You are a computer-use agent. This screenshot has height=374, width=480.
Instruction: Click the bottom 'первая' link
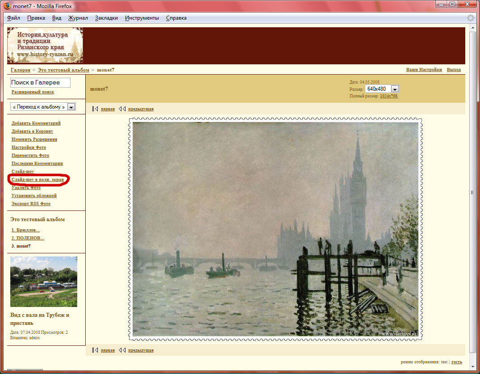108,350
